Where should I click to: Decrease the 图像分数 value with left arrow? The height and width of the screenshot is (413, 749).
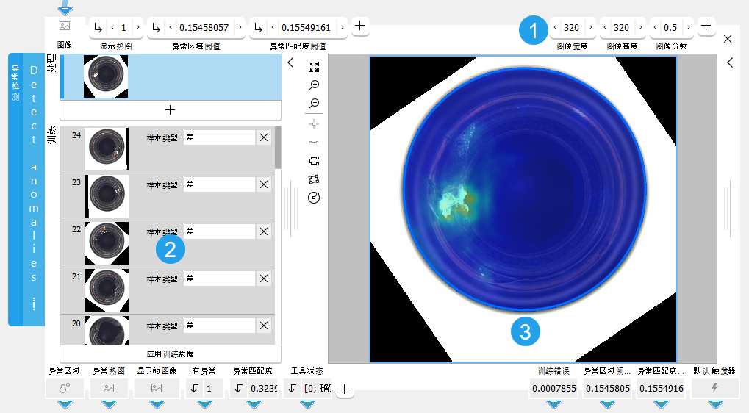pos(656,28)
